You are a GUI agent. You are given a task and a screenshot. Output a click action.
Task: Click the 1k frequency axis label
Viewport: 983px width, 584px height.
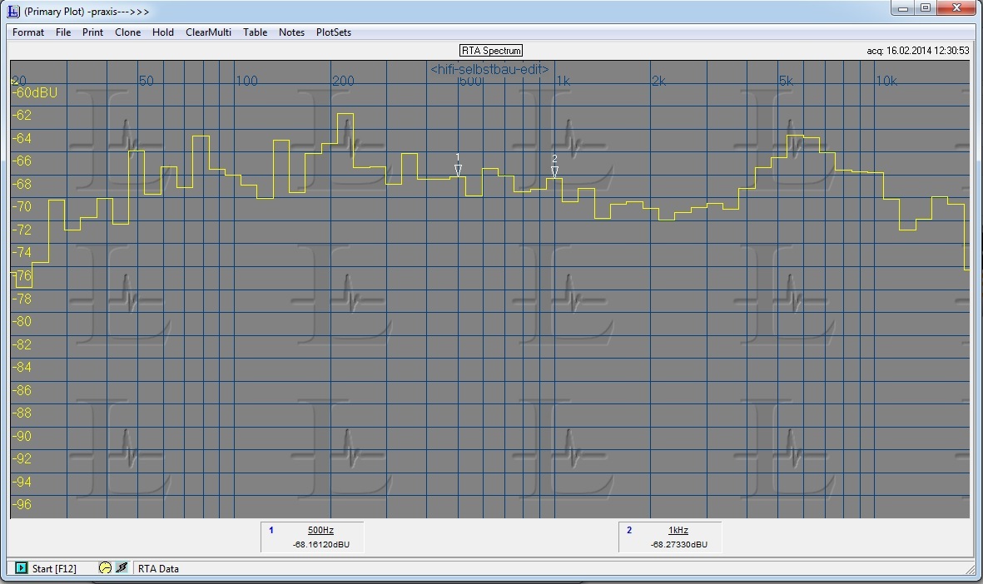563,81
